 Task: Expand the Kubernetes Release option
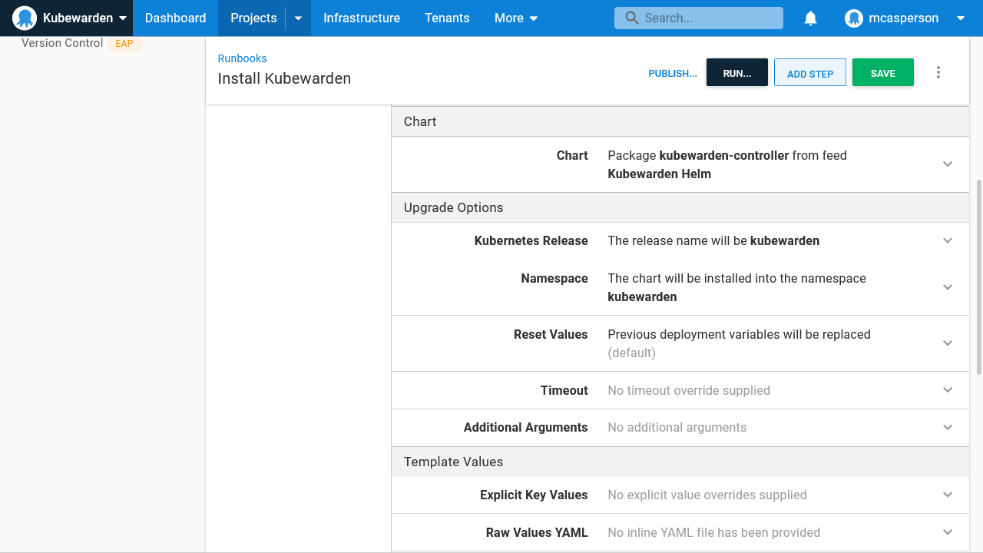[x=947, y=240]
